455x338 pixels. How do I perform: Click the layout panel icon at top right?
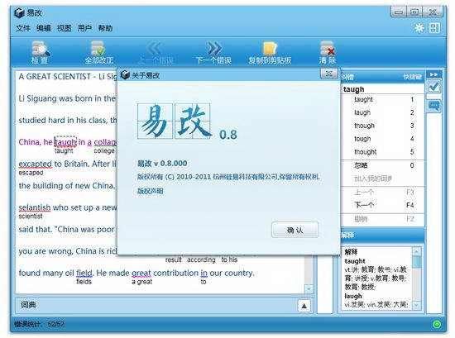pyautogui.click(x=434, y=28)
